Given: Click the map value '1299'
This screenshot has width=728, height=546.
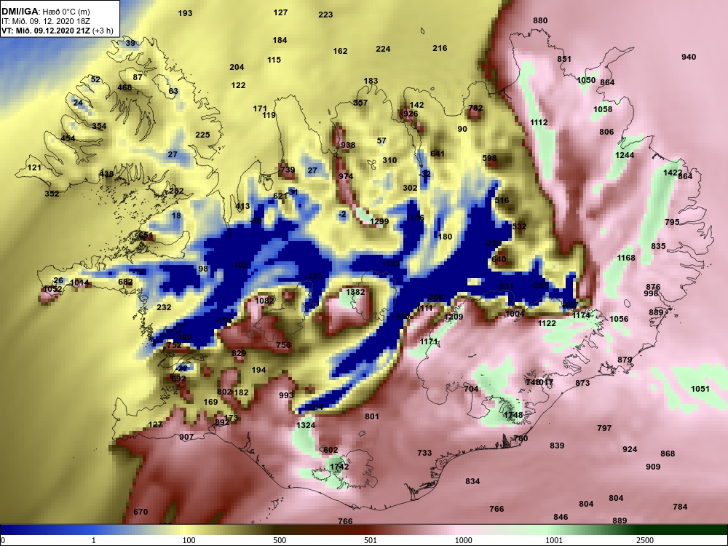Looking at the screenshot, I should tap(379, 221).
